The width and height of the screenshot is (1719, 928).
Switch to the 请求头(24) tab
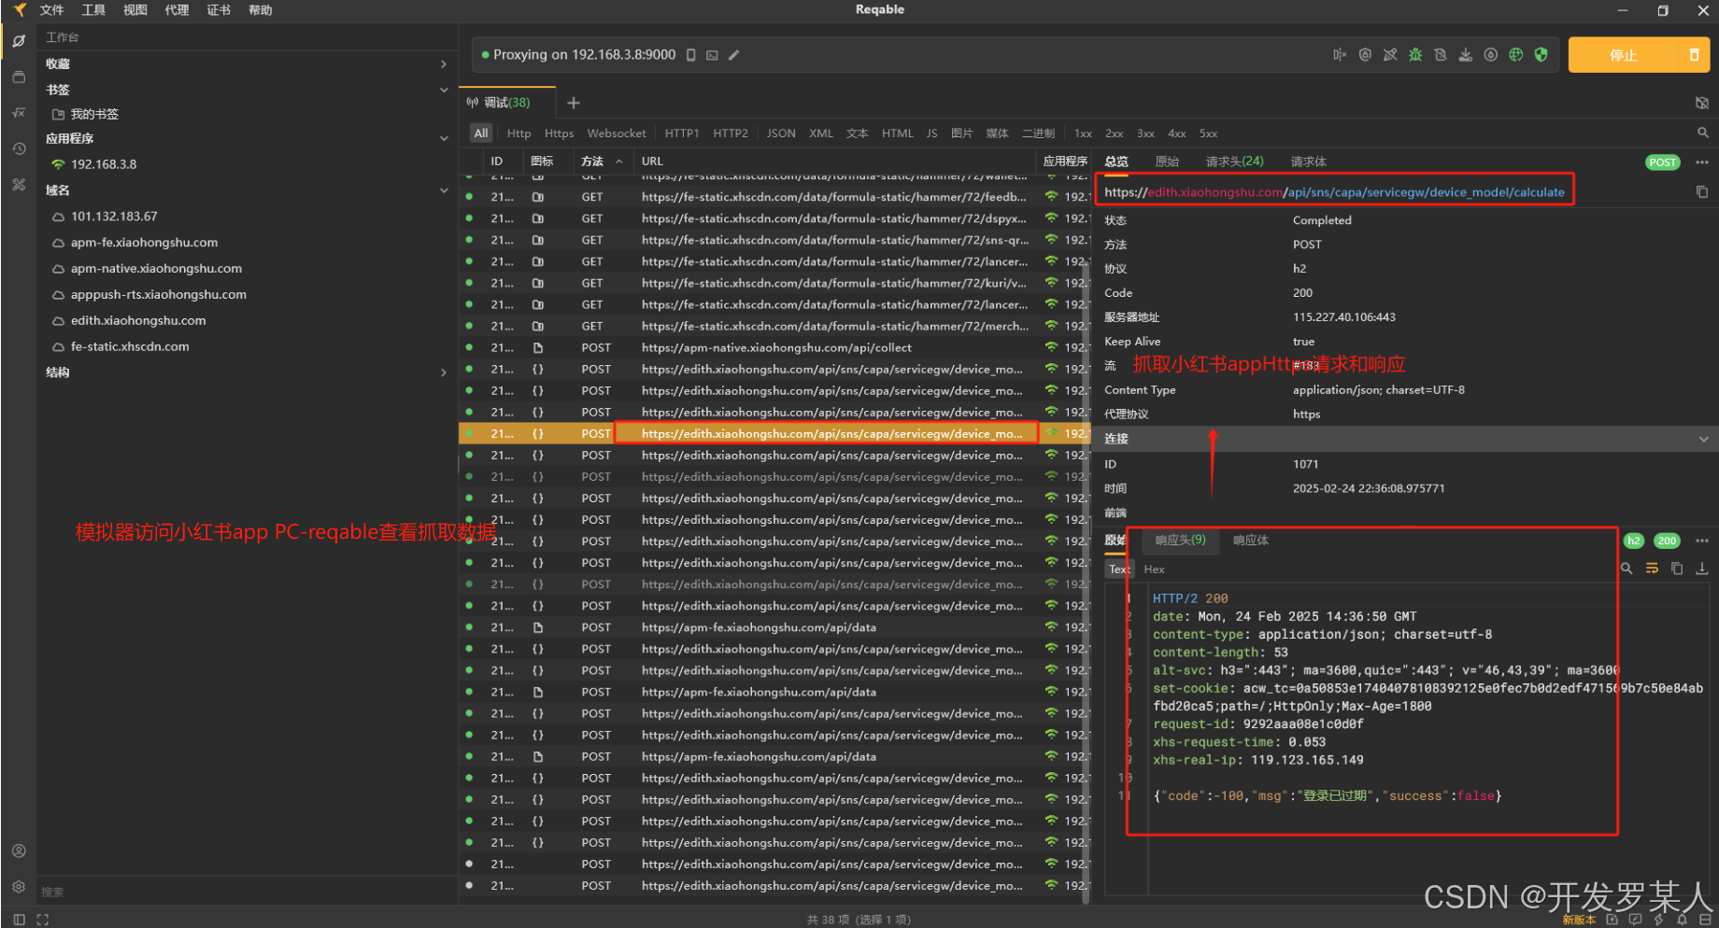(1234, 162)
